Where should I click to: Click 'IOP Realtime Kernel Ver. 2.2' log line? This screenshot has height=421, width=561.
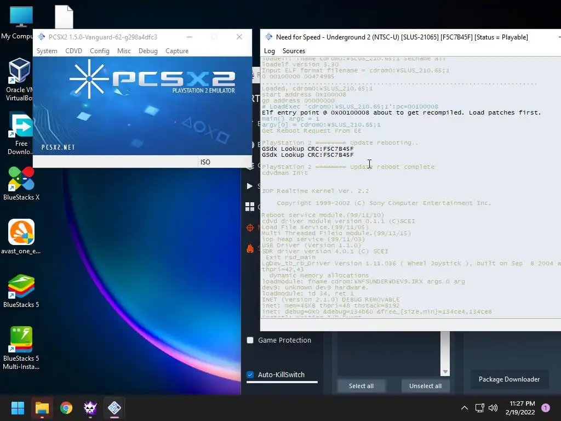(315, 191)
